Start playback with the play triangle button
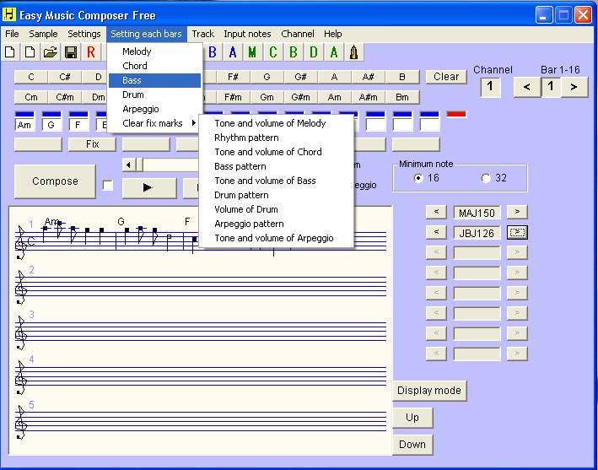Viewport: 598px width, 470px height. [149, 187]
